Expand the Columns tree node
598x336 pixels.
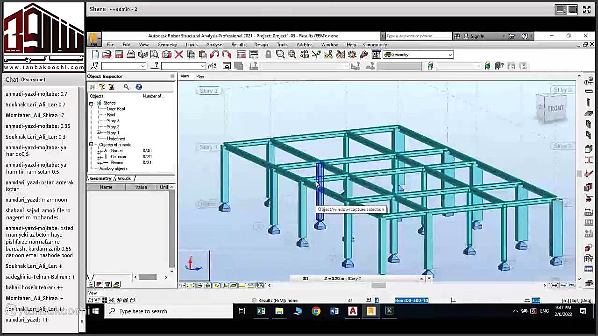[99, 157]
